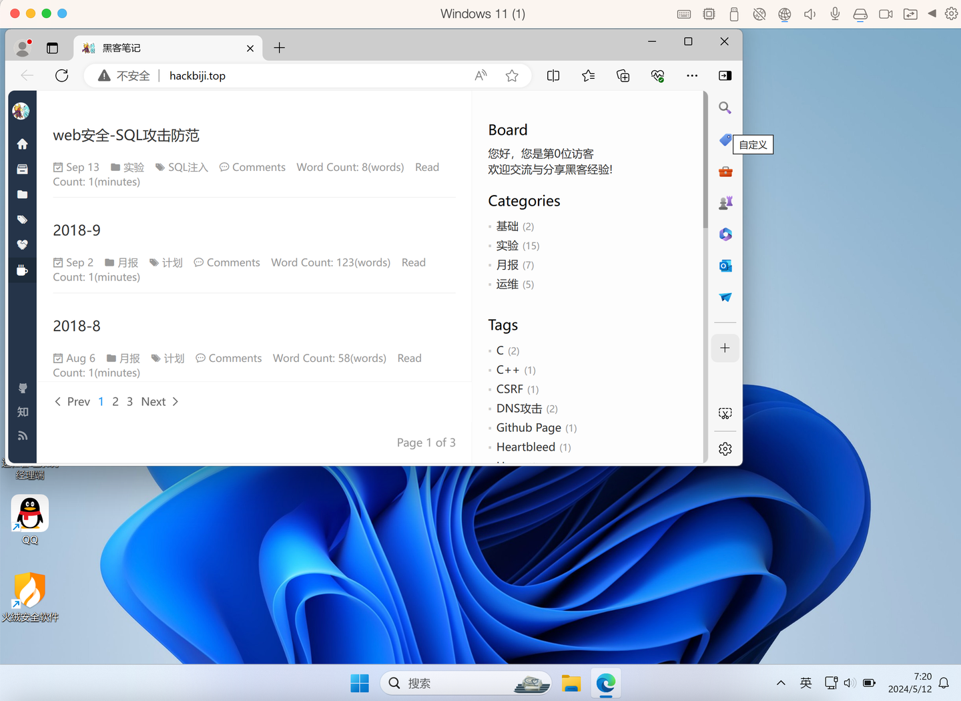This screenshot has width=961, height=701.
Task: Go to the Next page of posts
Action: click(153, 401)
